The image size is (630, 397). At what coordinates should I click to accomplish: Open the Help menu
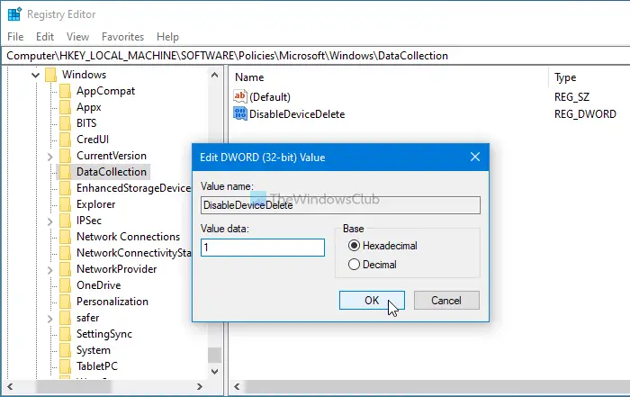167,37
